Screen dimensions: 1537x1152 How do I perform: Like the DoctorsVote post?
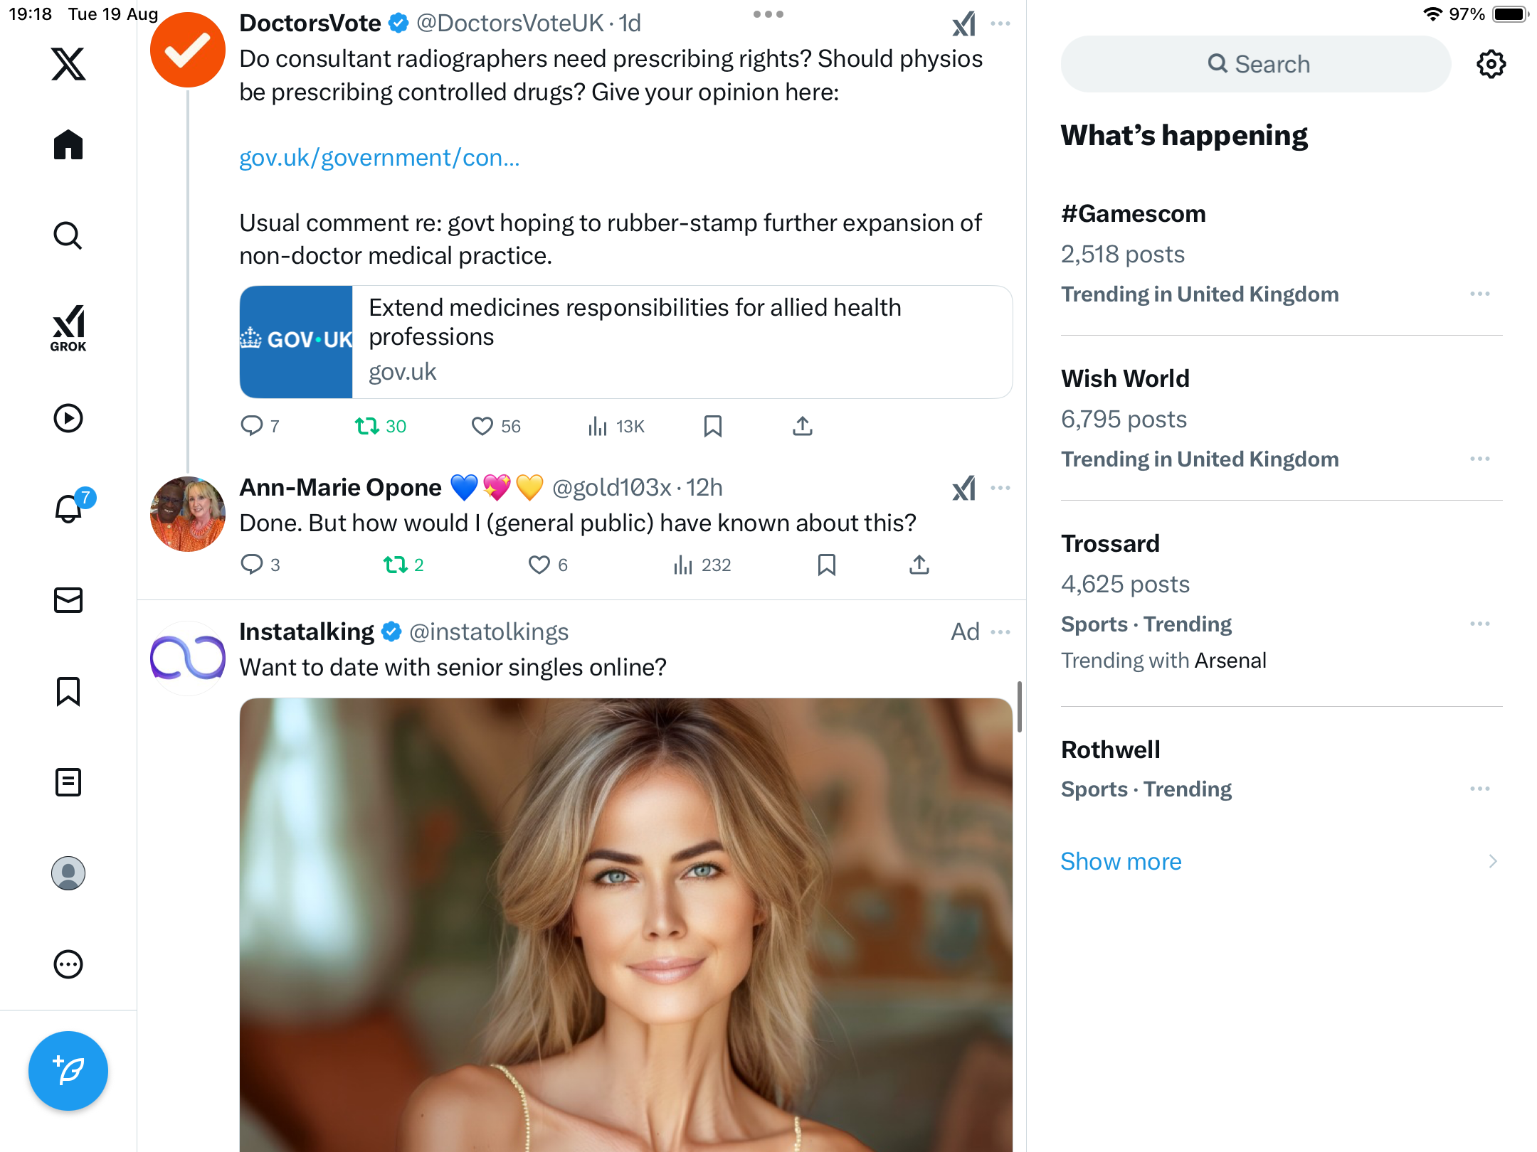[482, 426]
